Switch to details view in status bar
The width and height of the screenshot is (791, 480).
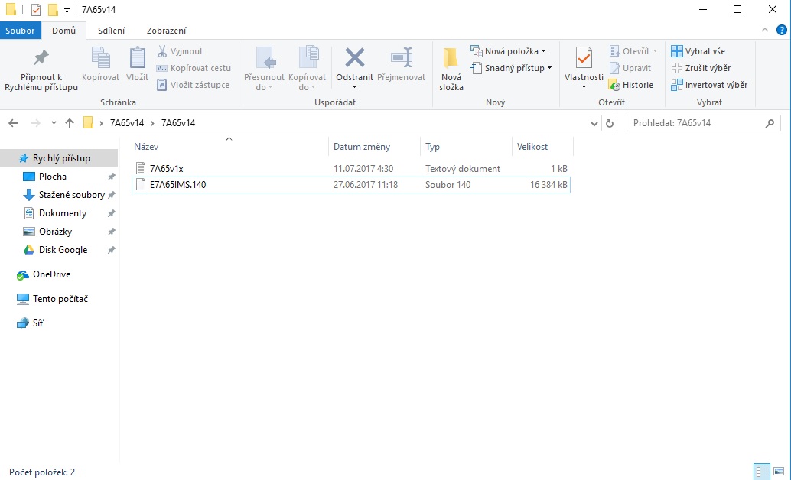[761, 472]
